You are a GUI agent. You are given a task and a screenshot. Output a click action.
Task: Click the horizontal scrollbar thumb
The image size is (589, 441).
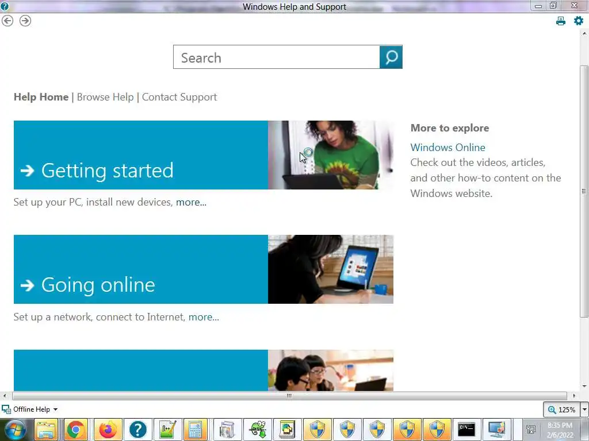tap(289, 396)
